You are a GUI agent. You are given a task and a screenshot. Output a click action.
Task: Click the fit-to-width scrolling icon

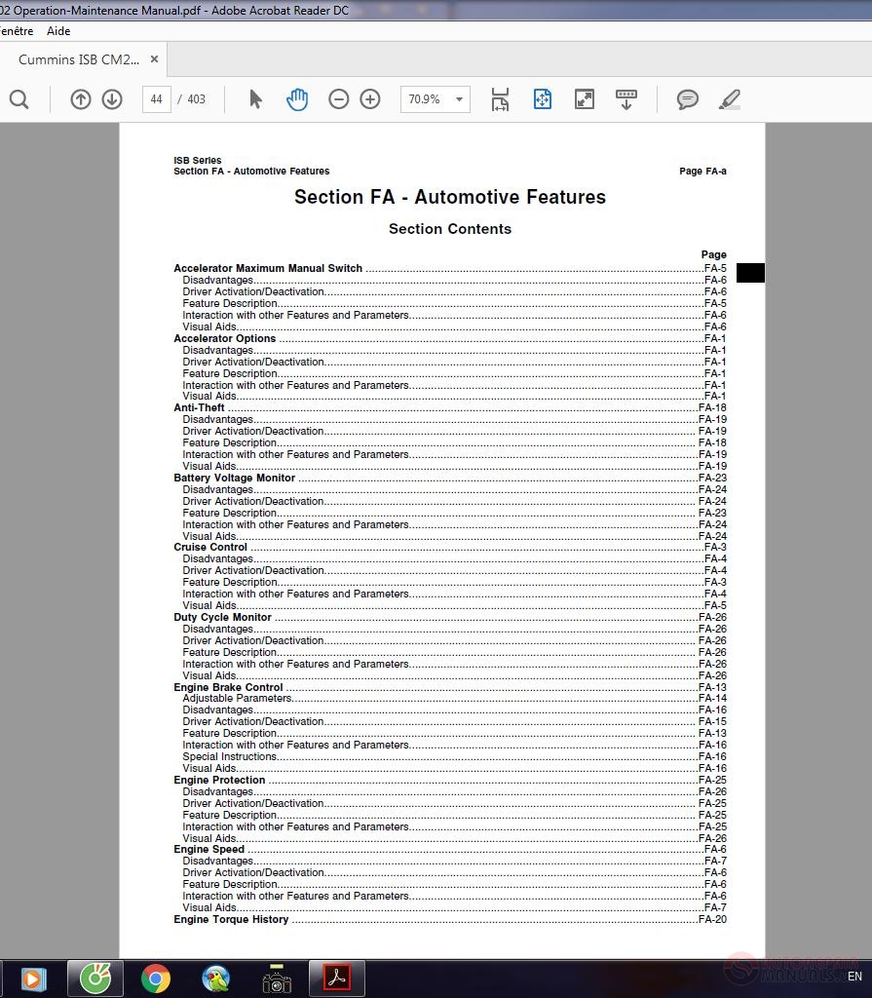coord(500,99)
